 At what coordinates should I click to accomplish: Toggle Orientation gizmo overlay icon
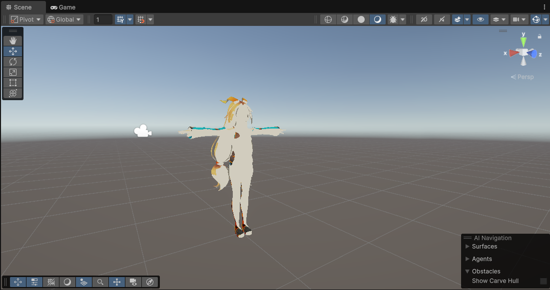(117, 282)
